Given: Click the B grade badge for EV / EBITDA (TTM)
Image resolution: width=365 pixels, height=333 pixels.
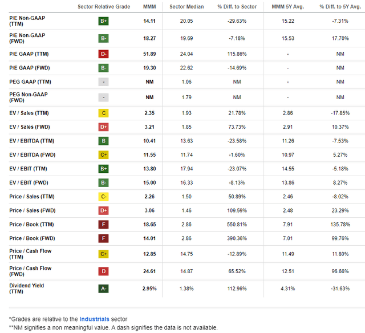Looking at the screenshot, I should click(x=103, y=141).
